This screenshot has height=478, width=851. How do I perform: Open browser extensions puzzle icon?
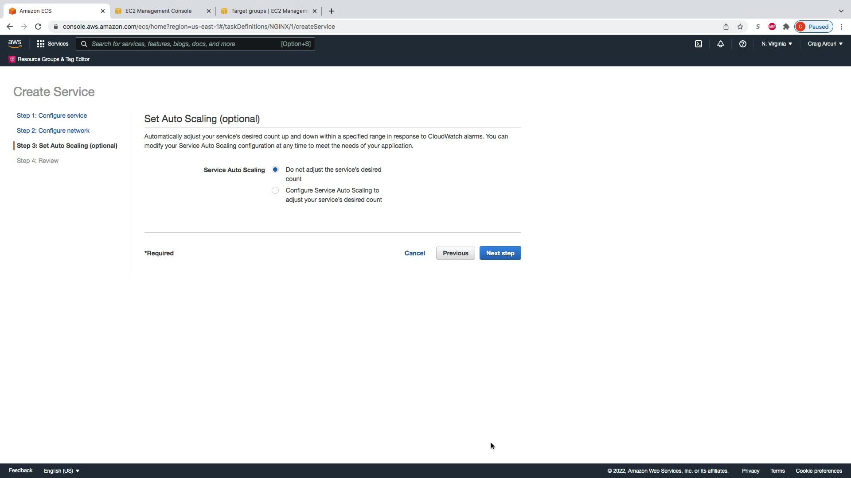[786, 27]
